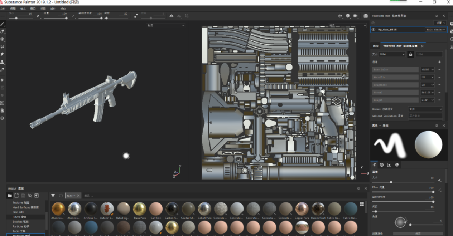The image size is (453, 236).
Task: Open the materials filter funnel in the shelf
Action: [53, 196]
